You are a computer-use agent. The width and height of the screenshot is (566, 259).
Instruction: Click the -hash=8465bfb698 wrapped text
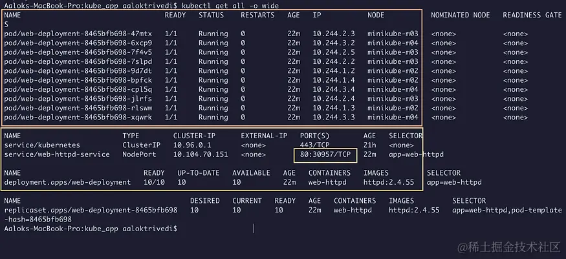[x=38, y=220]
